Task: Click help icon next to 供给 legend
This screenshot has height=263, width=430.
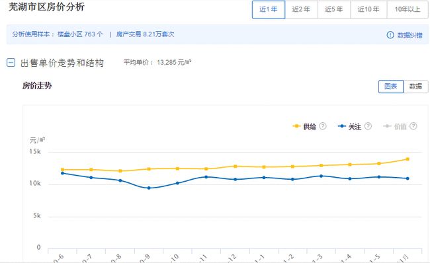Action: point(323,126)
